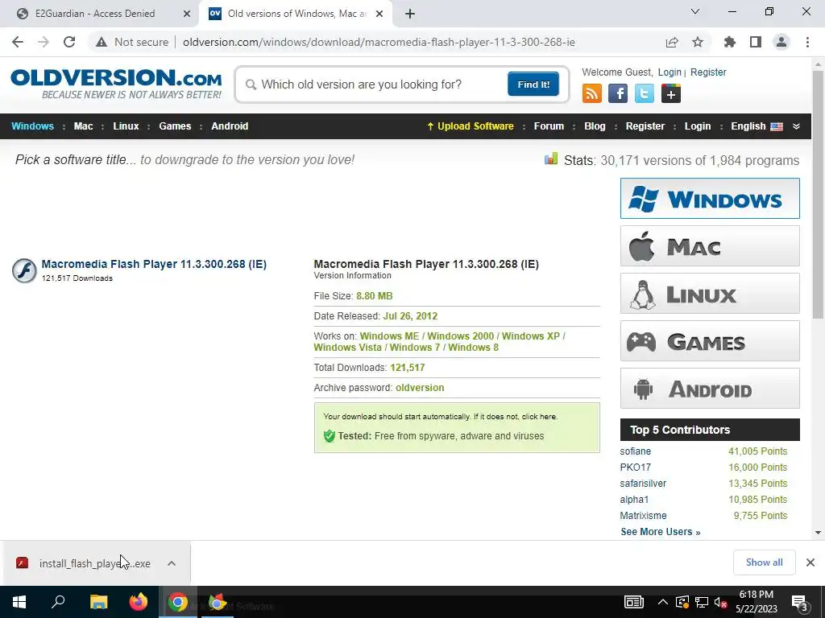Viewport: 825px width, 618px height.
Task: Click the Not secure warning icon
Action: [x=102, y=42]
